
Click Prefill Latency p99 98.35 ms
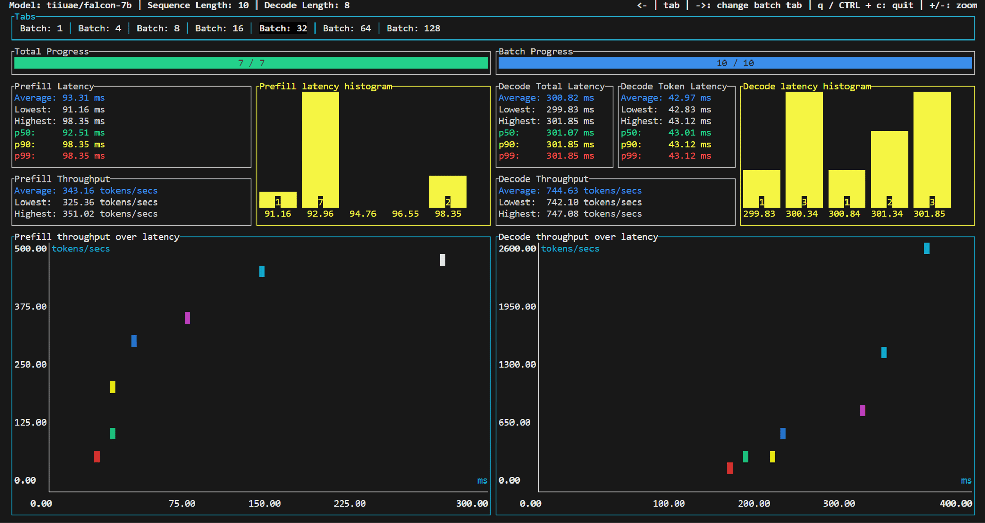60,156
